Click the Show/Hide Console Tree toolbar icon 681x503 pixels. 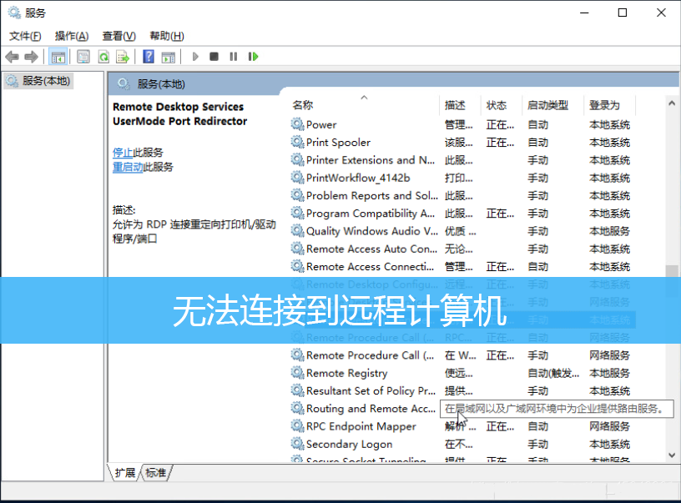[x=58, y=57]
